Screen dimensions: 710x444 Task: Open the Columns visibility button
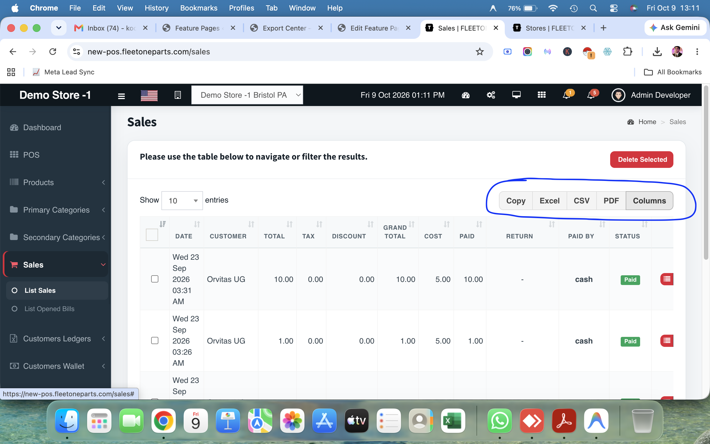[x=649, y=201]
